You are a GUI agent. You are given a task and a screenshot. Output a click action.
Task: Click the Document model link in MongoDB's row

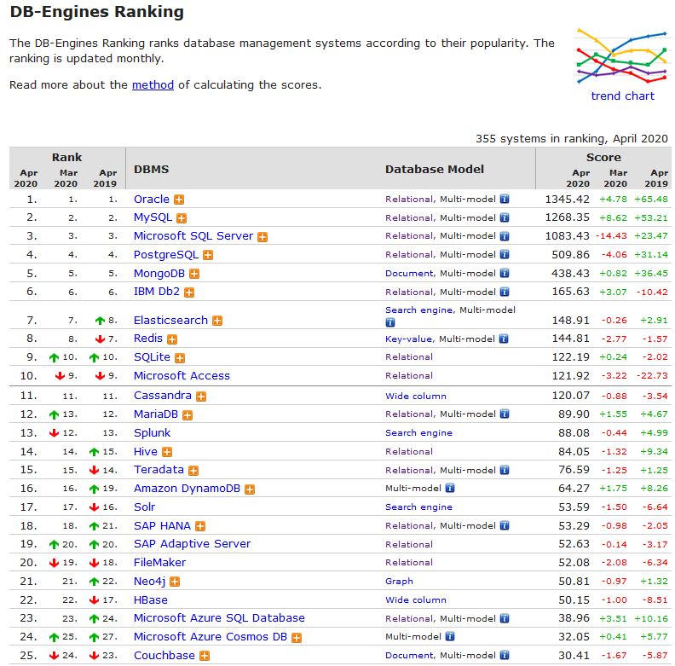pyautogui.click(x=409, y=273)
